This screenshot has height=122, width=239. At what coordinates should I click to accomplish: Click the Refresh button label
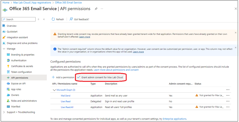click(60, 19)
